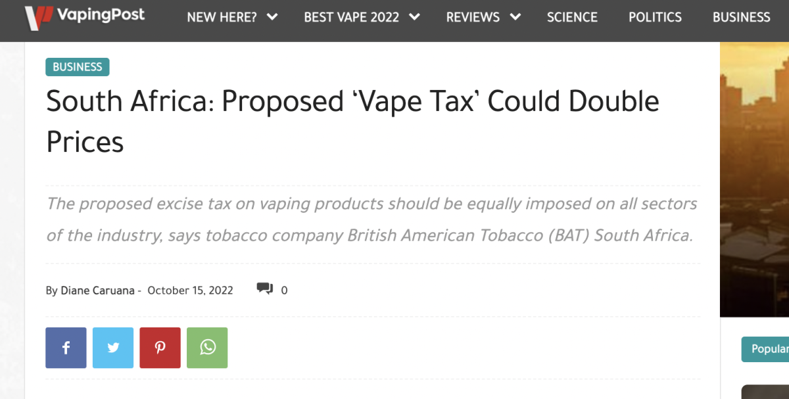Click the article's featured city image
The image size is (789, 399).
755,177
